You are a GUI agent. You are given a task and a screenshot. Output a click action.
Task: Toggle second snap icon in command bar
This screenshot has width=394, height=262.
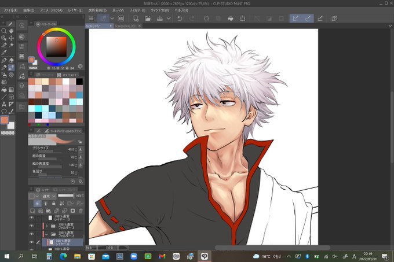(308, 19)
